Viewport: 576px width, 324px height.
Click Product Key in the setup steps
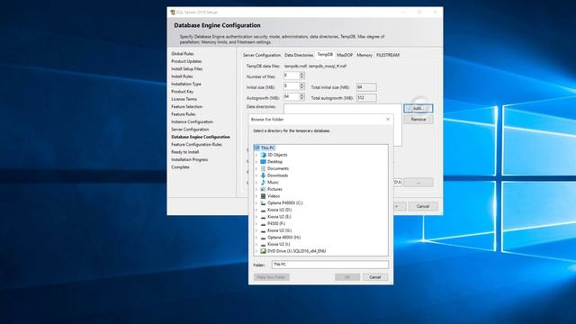point(182,92)
